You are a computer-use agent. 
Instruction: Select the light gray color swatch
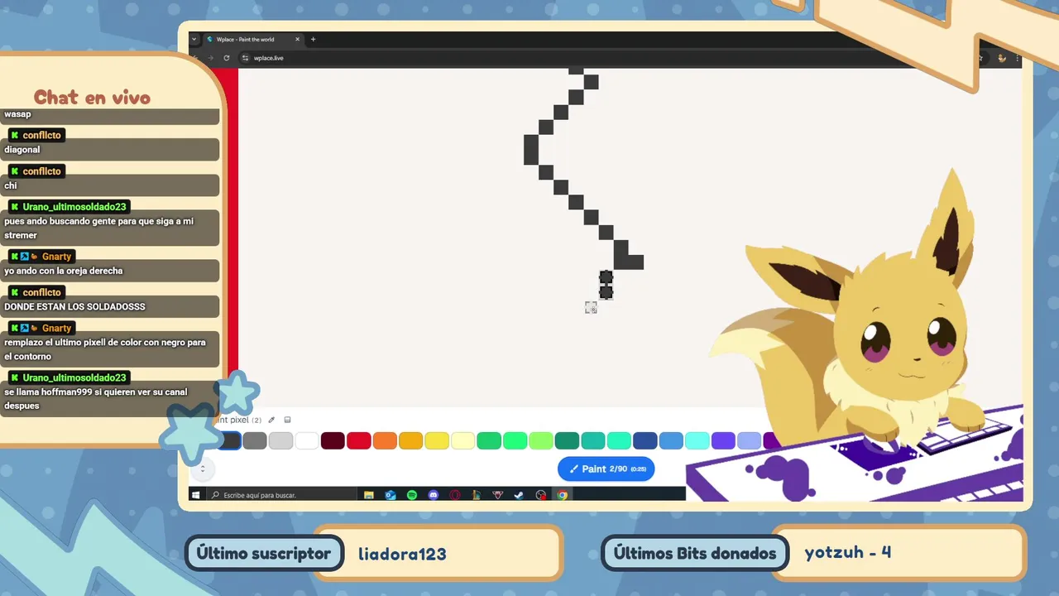pyautogui.click(x=280, y=440)
